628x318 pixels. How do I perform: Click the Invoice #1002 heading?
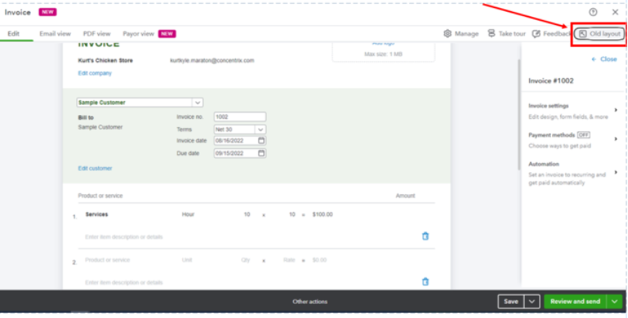pyautogui.click(x=551, y=80)
